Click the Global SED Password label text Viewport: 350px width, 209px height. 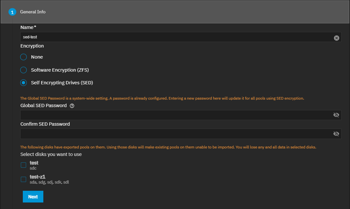pos(43,105)
